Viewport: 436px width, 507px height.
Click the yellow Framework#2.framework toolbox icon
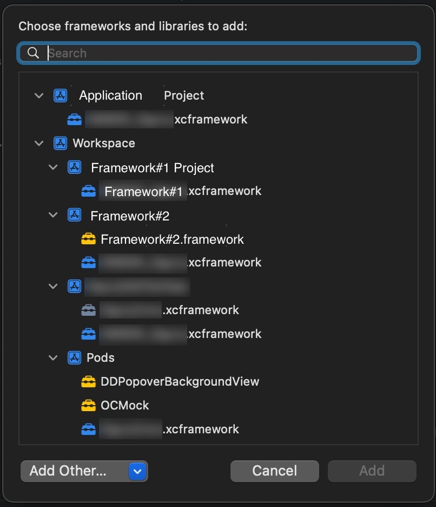point(88,239)
